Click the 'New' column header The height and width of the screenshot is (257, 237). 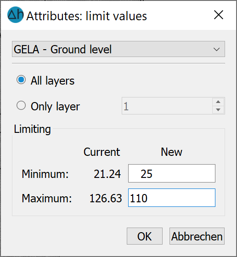click(171, 152)
